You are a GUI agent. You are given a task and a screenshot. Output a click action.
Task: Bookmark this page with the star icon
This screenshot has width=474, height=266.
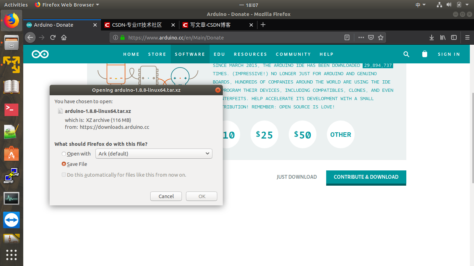click(x=381, y=37)
